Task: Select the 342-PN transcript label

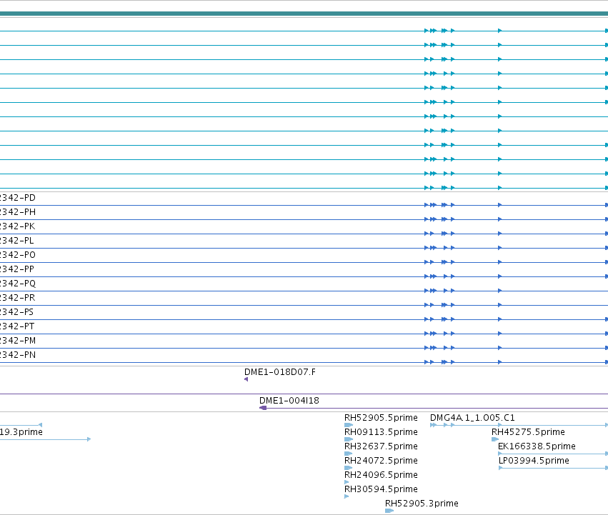Action: [x=17, y=355]
